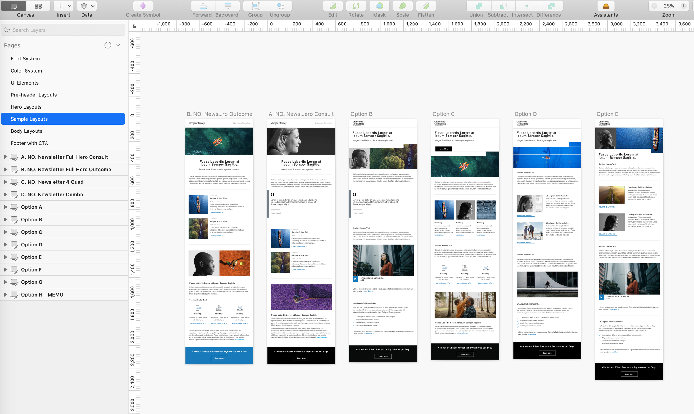
Task: Bring layer Forward with toolbar icon
Action: pos(203,6)
